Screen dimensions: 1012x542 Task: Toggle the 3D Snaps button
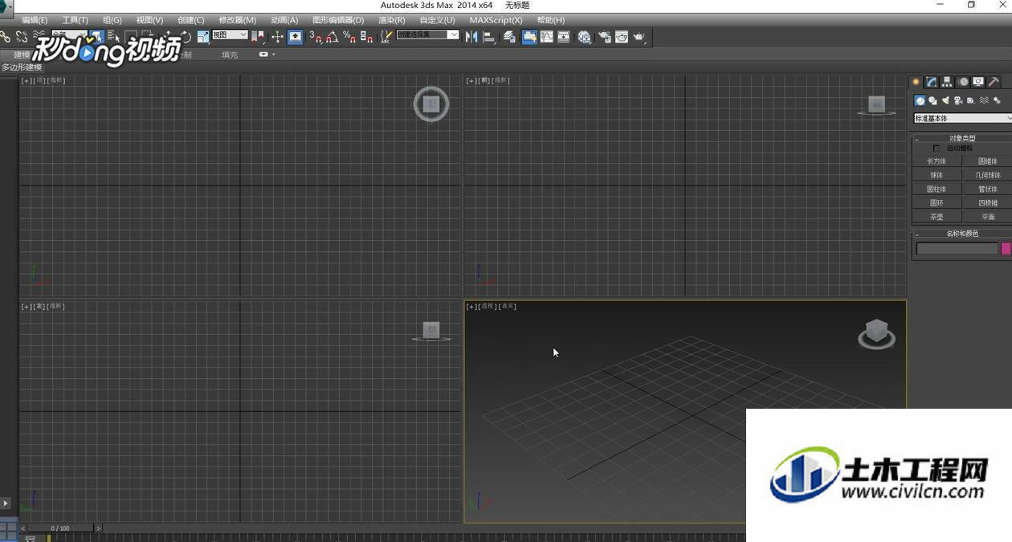316,36
